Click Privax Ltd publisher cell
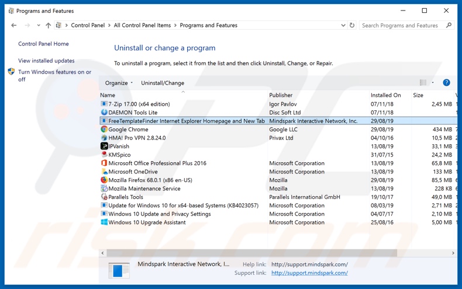Screen dimensions: 462x289 pos(281,138)
